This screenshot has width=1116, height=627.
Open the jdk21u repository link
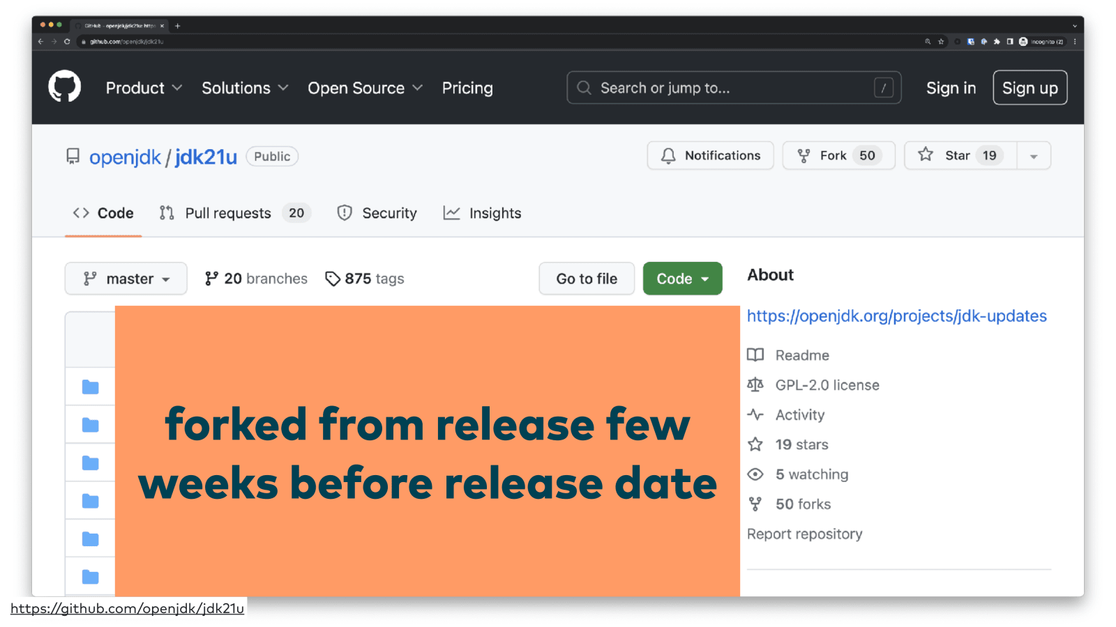[206, 157]
